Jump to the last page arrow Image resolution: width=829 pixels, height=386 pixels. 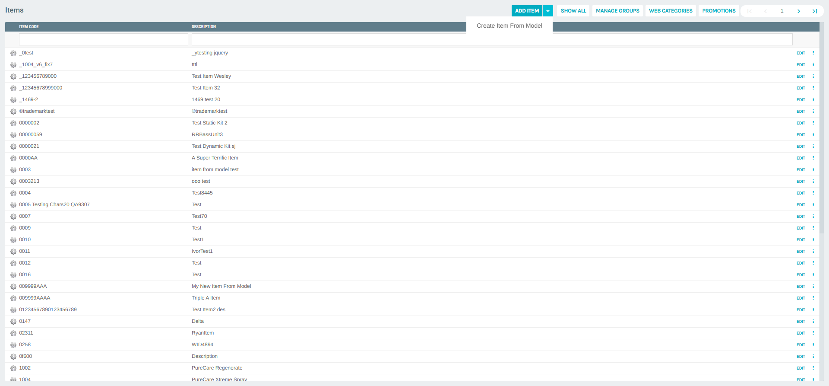click(x=814, y=11)
